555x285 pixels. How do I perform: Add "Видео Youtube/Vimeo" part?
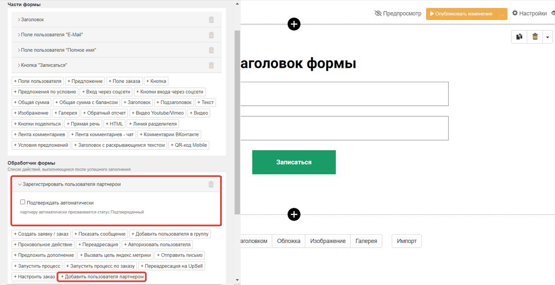(158, 113)
